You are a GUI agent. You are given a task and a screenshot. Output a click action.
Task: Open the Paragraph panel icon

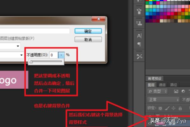(139, 44)
